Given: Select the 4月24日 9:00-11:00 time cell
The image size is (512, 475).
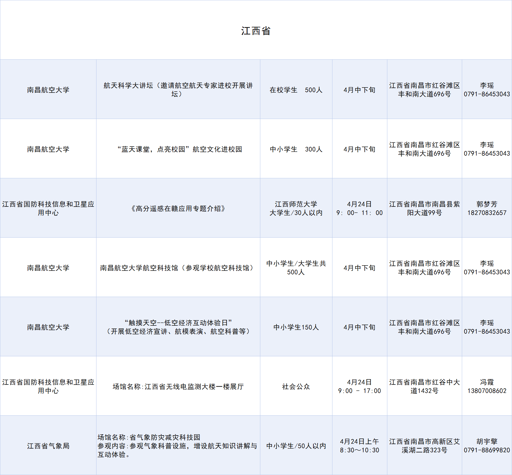Looking at the screenshot, I should [x=360, y=208].
